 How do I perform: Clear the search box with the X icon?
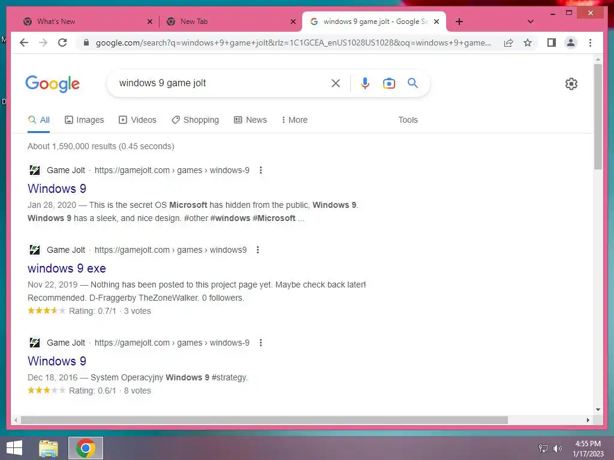(336, 83)
